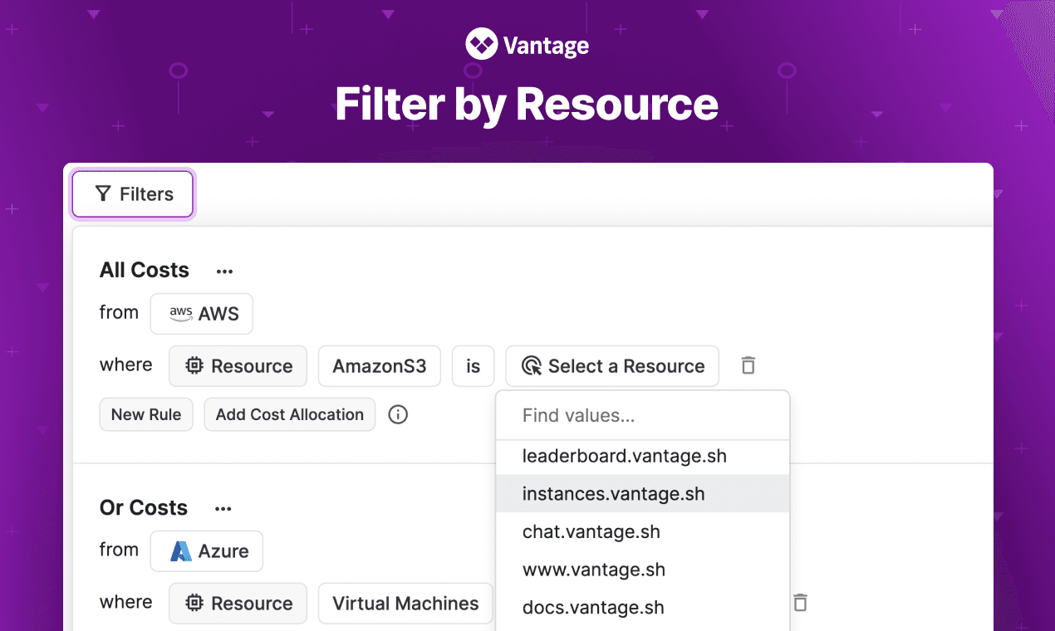1055x631 pixels.
Task: Open the Filters funnel icon
Action: click(103, 193)
